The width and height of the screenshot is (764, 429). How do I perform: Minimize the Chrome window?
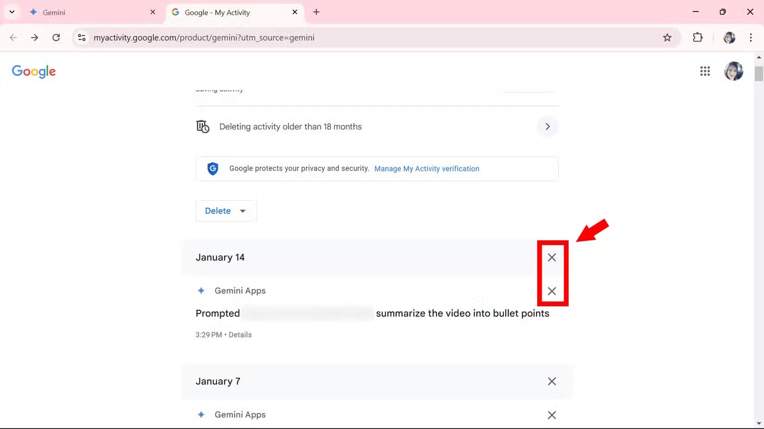[x=695, y=12]
